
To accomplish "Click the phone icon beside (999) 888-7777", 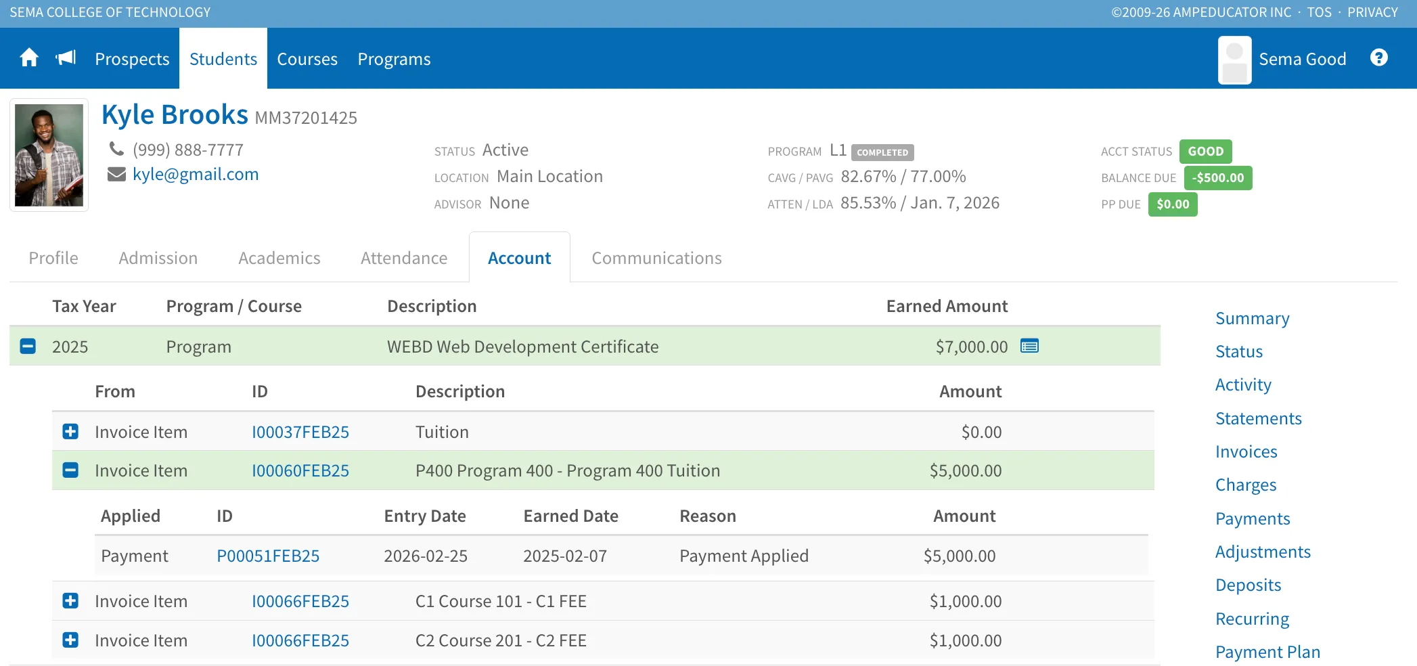I will pyautogui.click(x=116, y=148).
